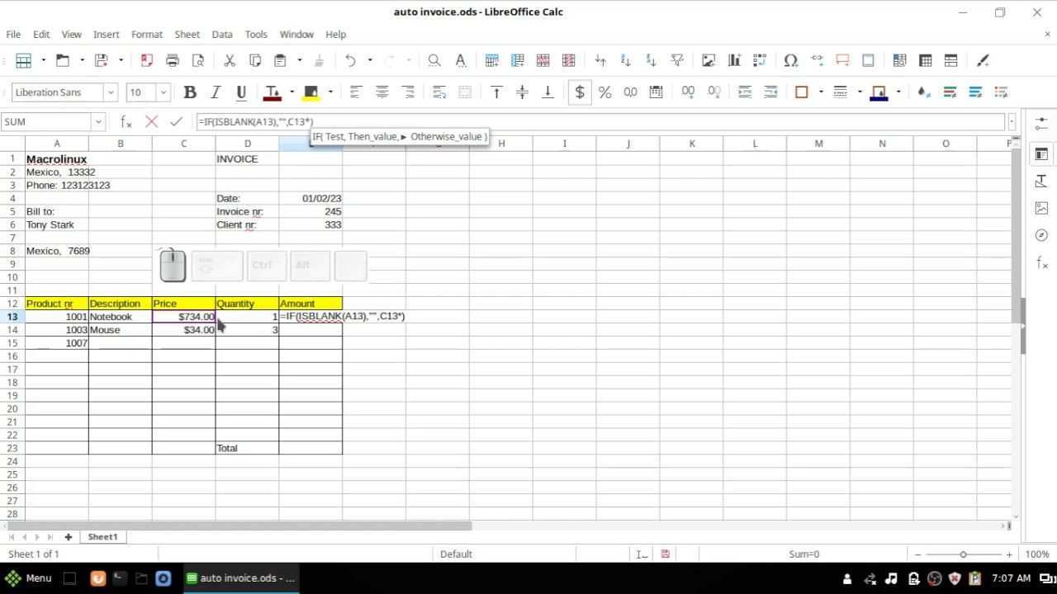
Task: Show draw functions with the pencil icon
Action: tap(983, 60)
